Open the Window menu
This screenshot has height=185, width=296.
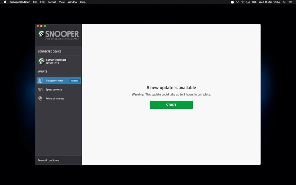[x=72, y=2]
